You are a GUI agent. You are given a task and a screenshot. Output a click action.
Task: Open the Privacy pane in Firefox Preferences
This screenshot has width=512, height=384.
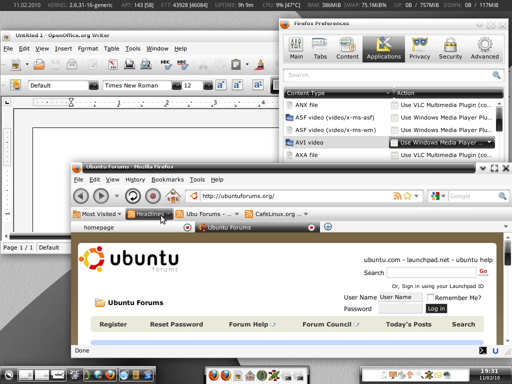[419, 48]
